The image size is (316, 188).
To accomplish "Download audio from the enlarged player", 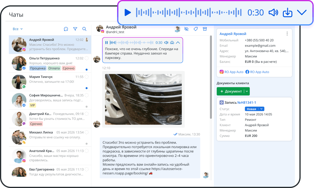I will (288, 12).
